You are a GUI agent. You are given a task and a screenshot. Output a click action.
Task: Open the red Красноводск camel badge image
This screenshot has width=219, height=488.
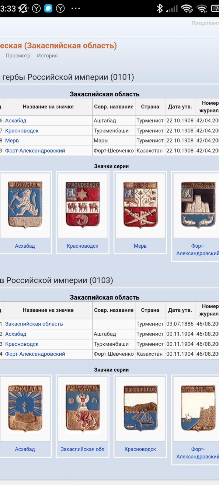(82, 205)
